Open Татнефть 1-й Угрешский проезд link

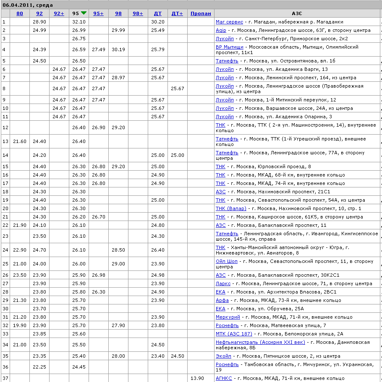coord(227,139)
